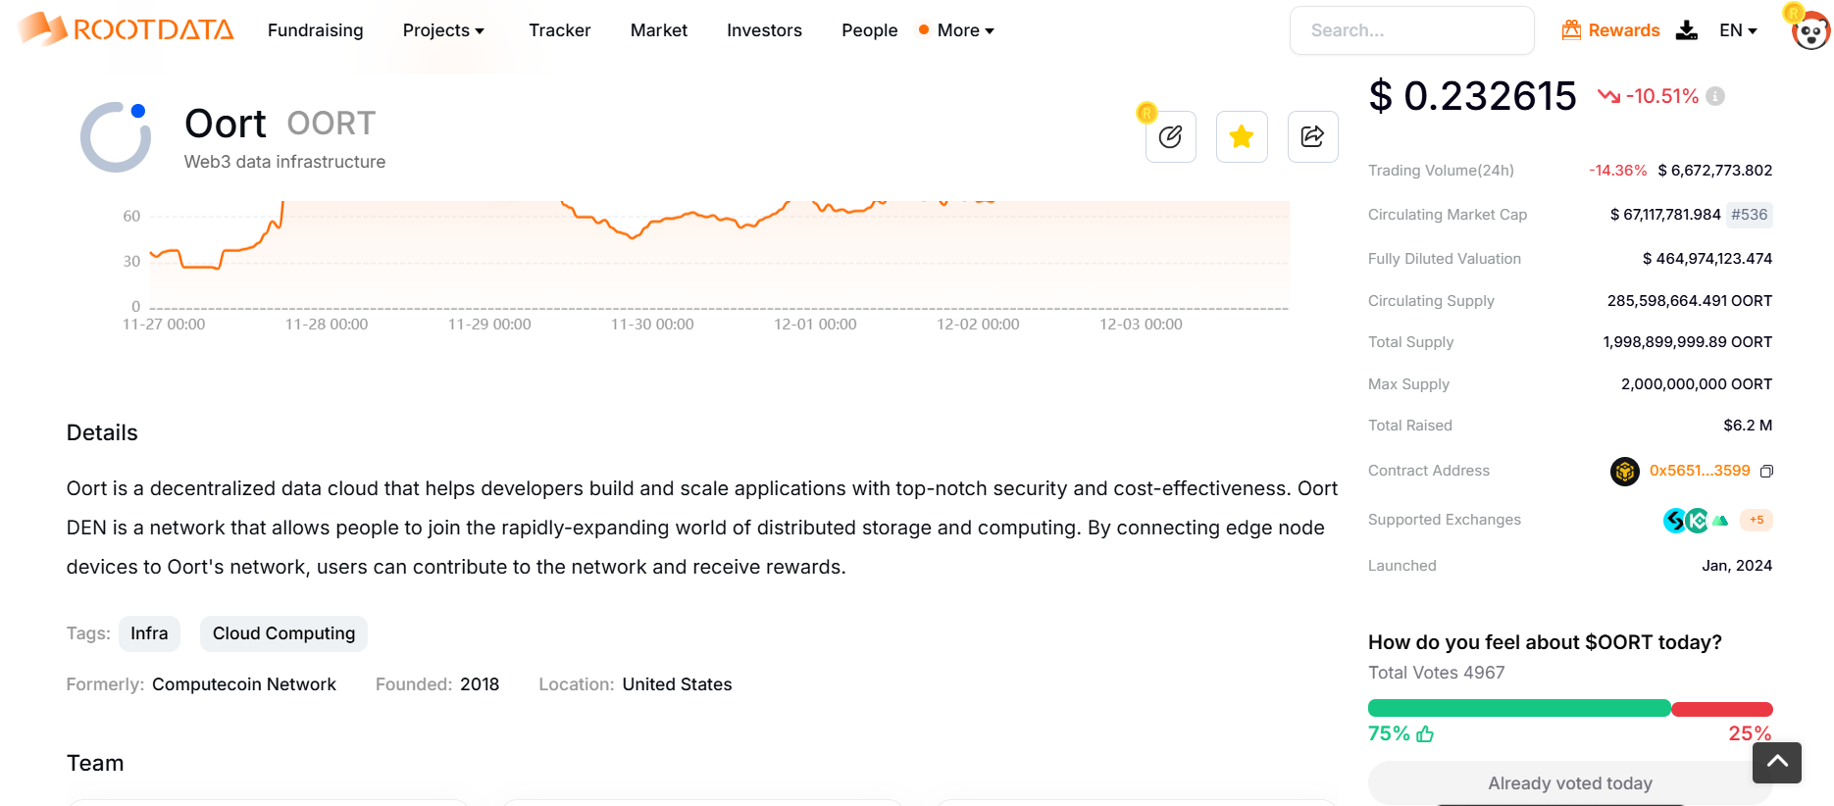Click the BNB chain contract icon
Image resolution: width=1834 pixels, height=806 pixels.
click(1624, 472)
